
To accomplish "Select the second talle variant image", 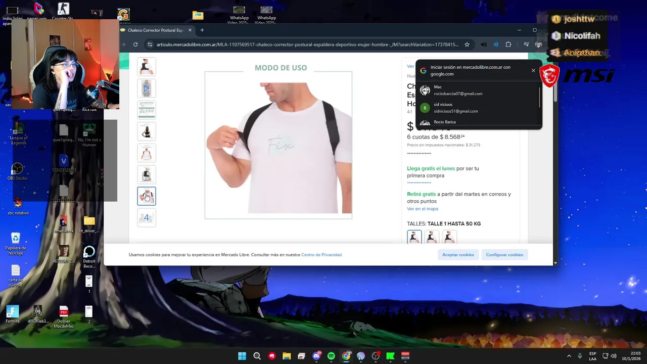I will click(432, 237).
